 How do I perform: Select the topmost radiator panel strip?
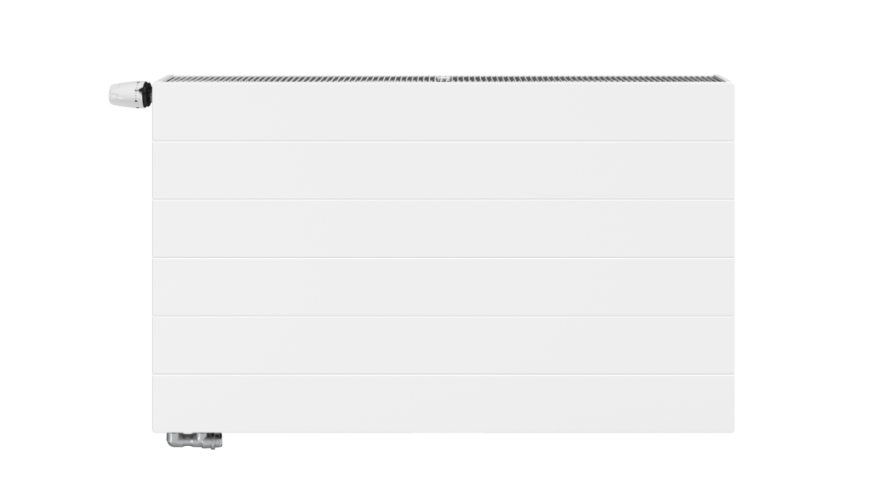click(443, 112)
